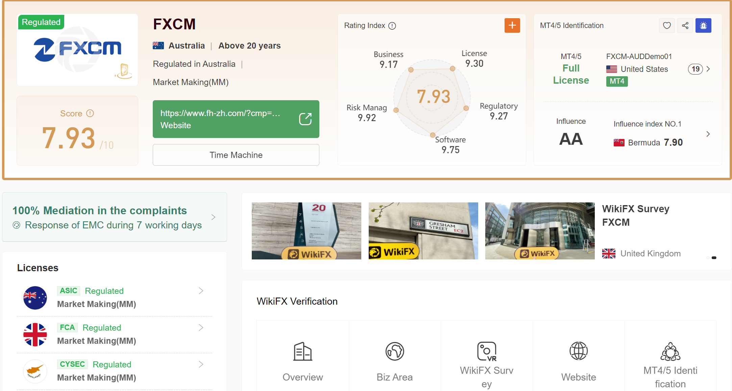
Task: Click the blue alarm report icon
Action: pos(703,25)
